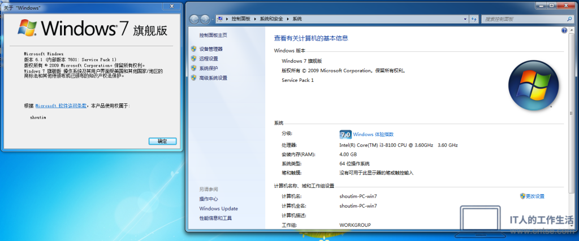The image size is (579, 241).
Task: Click the scrollbar up arrow in System window
Action: pos(572,30)
